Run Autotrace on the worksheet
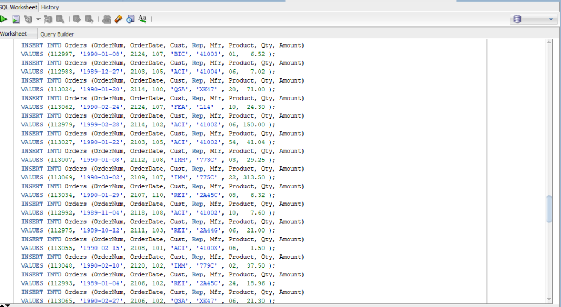Image resolution: width=561 pixels, height=307 pixels. click(48, 19)
